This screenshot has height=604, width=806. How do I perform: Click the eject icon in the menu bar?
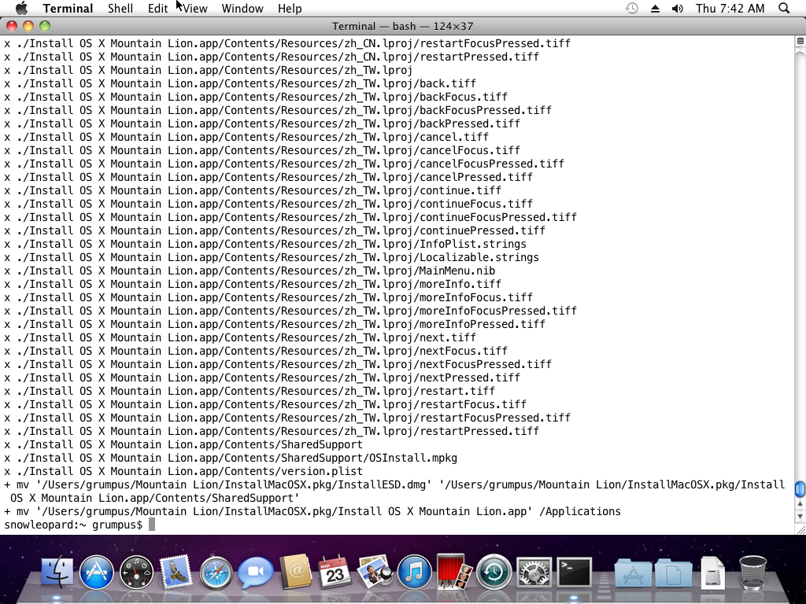655,8
